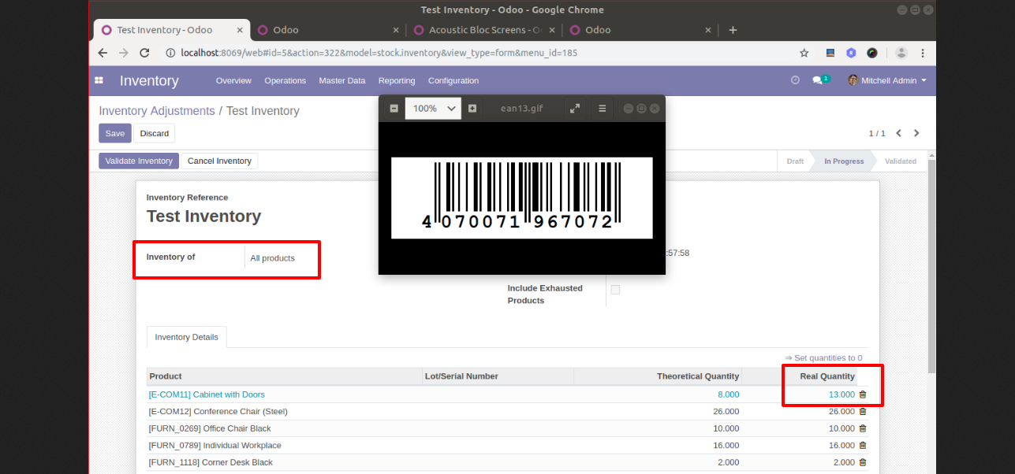
Task: Open the Overview menu
Action: click(233, 80)
